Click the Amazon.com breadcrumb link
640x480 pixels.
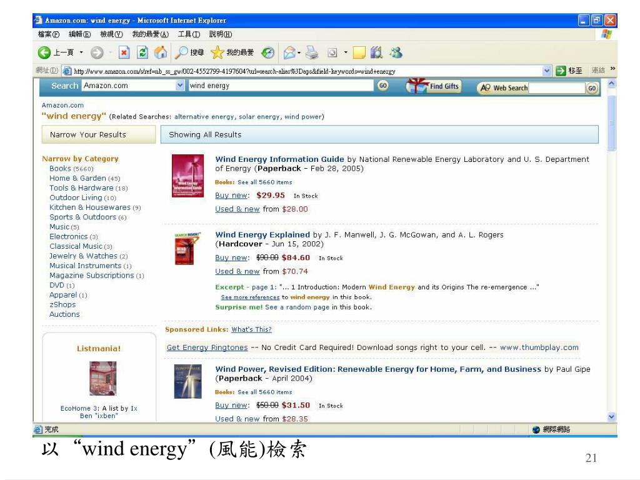[62, 105]
